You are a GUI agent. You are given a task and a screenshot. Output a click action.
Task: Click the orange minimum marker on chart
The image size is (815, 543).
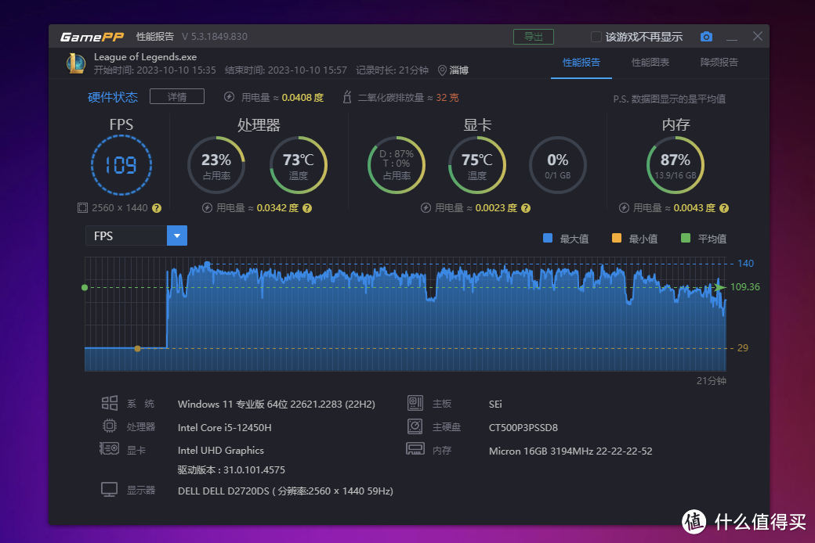(x=137, y=348)
